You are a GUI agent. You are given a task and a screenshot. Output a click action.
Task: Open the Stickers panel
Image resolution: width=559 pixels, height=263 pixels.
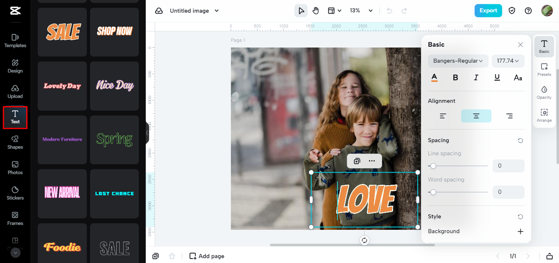(15, 193)
